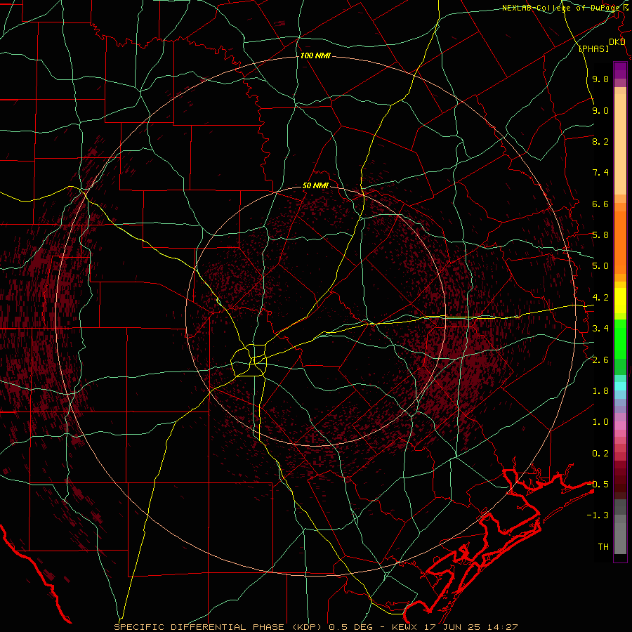Click the 4.2 scale value
The height and width of the screenshot is (632, 632).
[x=600, y=298]
